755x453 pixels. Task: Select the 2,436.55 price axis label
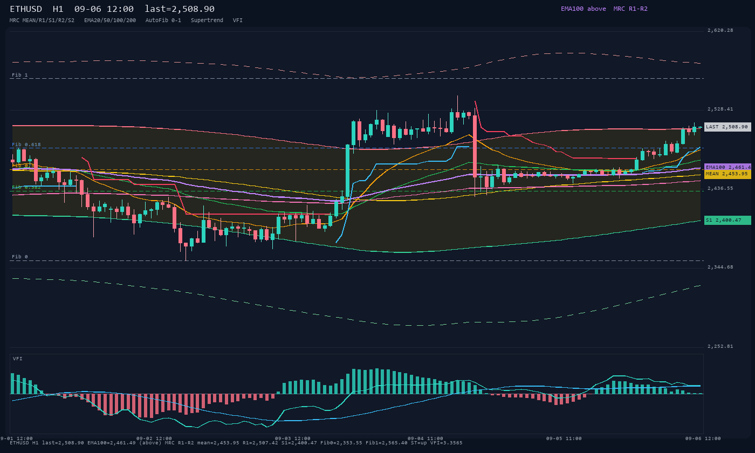pyautogui.click(x=720, y=188)
